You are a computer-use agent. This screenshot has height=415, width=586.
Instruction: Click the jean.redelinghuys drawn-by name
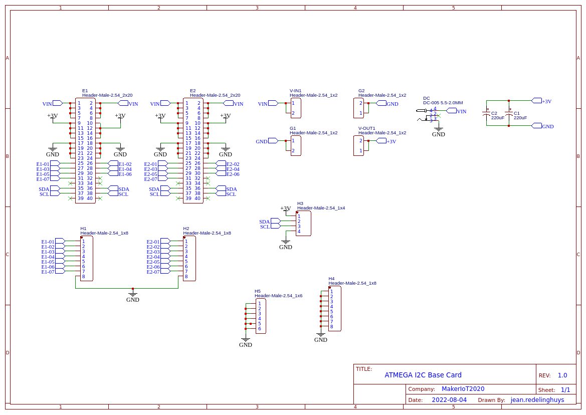pyautogui.click(x=537, y=399)
